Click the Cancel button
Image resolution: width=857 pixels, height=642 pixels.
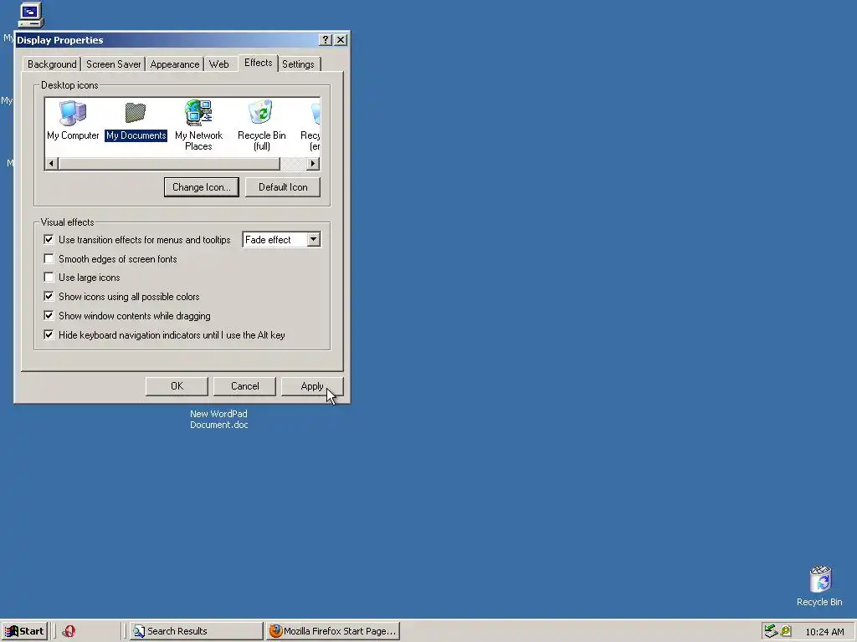point(244,386)
